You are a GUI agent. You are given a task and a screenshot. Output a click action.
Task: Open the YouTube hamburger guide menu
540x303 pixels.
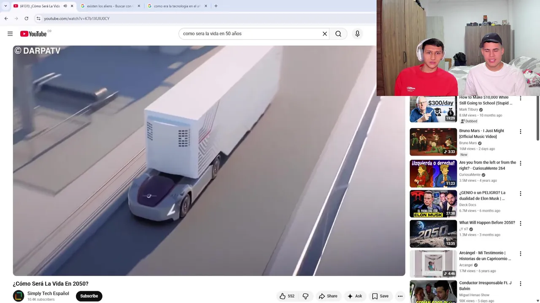pos(10,34)
